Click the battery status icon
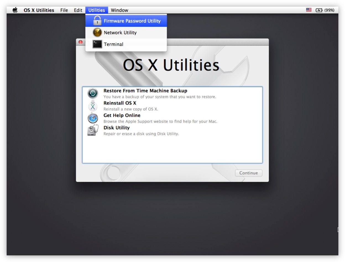The width and height of the screenshot is (345, 262). [319, 10]
